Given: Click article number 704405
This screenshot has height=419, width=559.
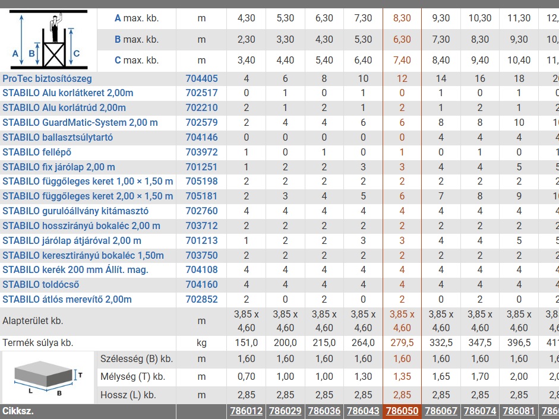Looking at the screenshot, I should pyautogui.click(x=201, y=79).
